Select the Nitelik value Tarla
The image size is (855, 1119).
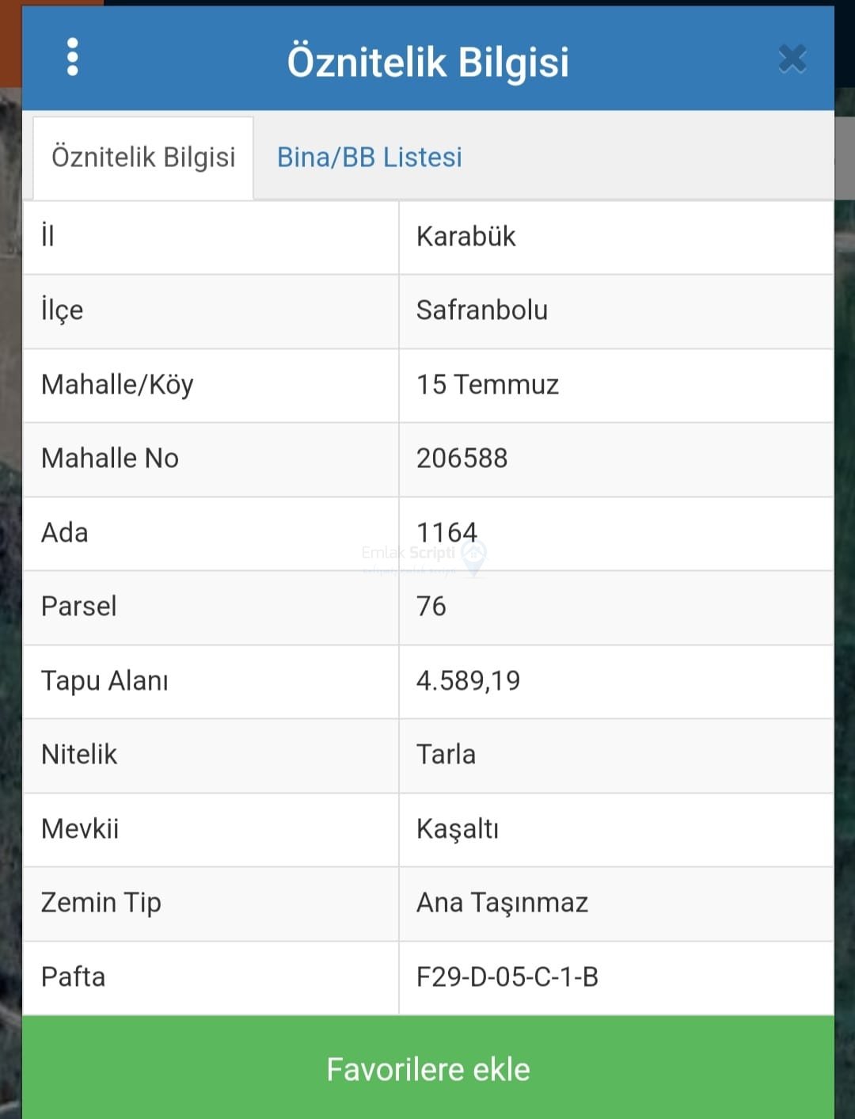(x=446, y=755)
